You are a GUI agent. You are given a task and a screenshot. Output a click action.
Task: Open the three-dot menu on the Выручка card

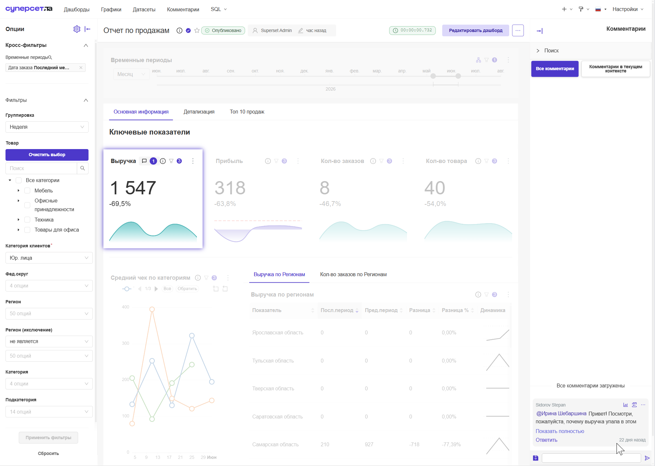click(193, 161)
